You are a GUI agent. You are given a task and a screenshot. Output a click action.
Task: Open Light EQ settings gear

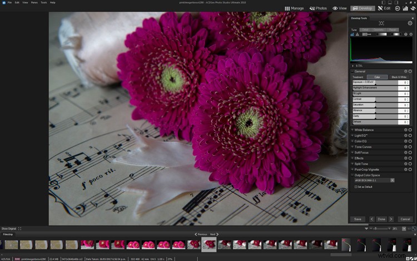pos(405,135)
